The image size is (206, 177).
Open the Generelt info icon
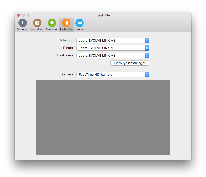coord(23,23)
